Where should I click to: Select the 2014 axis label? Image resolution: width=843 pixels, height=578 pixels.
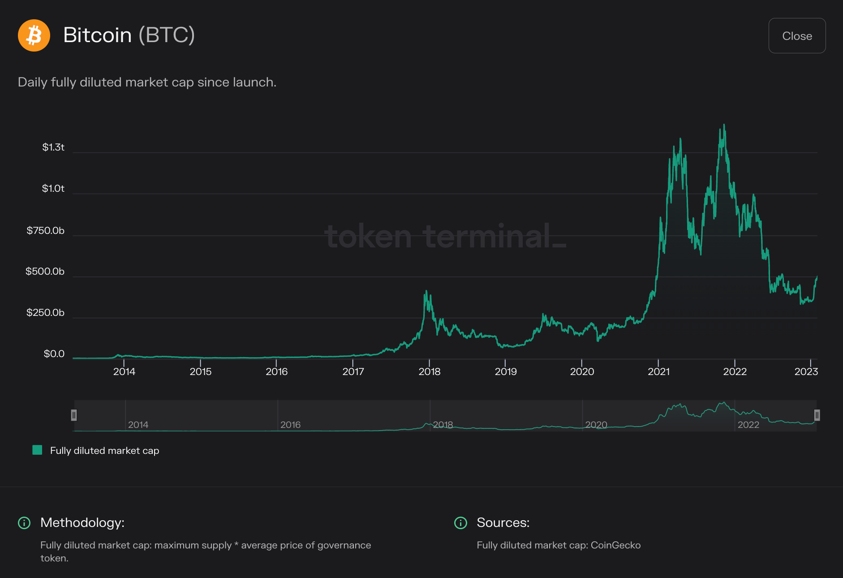point(124,371)
